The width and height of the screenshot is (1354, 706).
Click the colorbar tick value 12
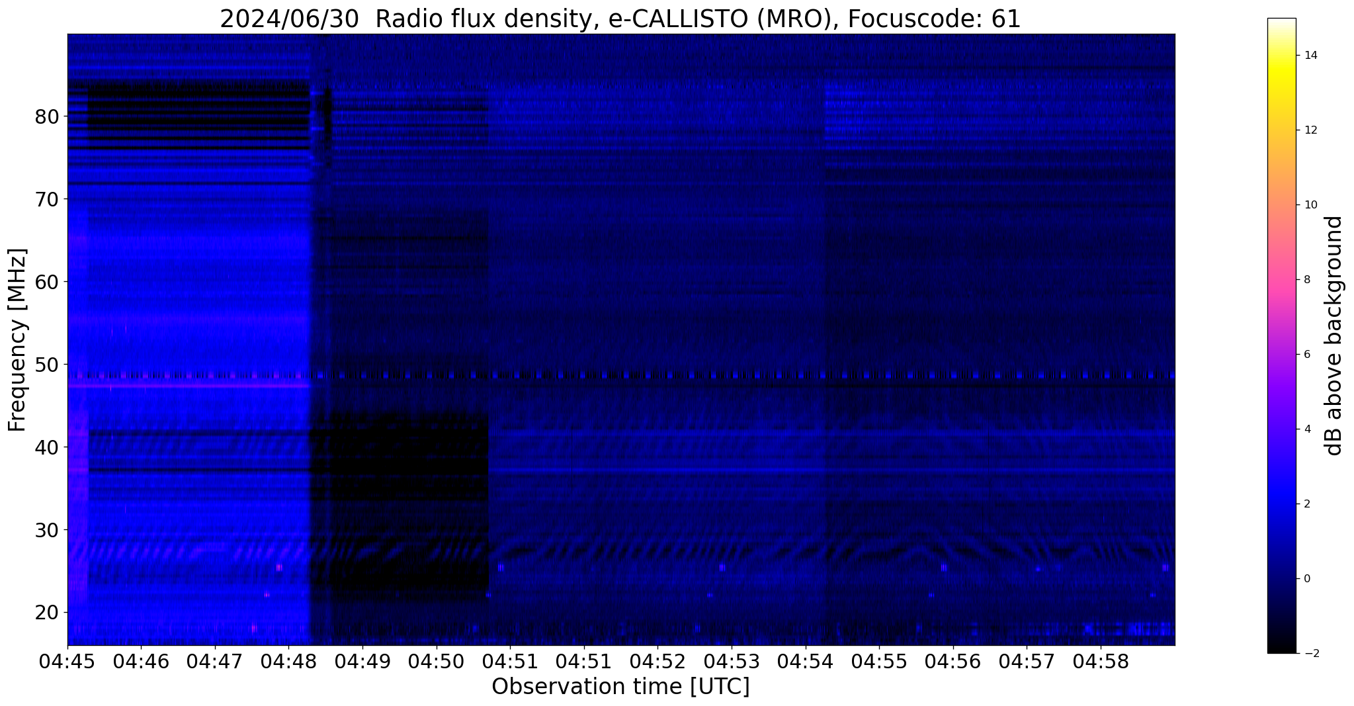pyautogui.click(x=1310, y=130)
